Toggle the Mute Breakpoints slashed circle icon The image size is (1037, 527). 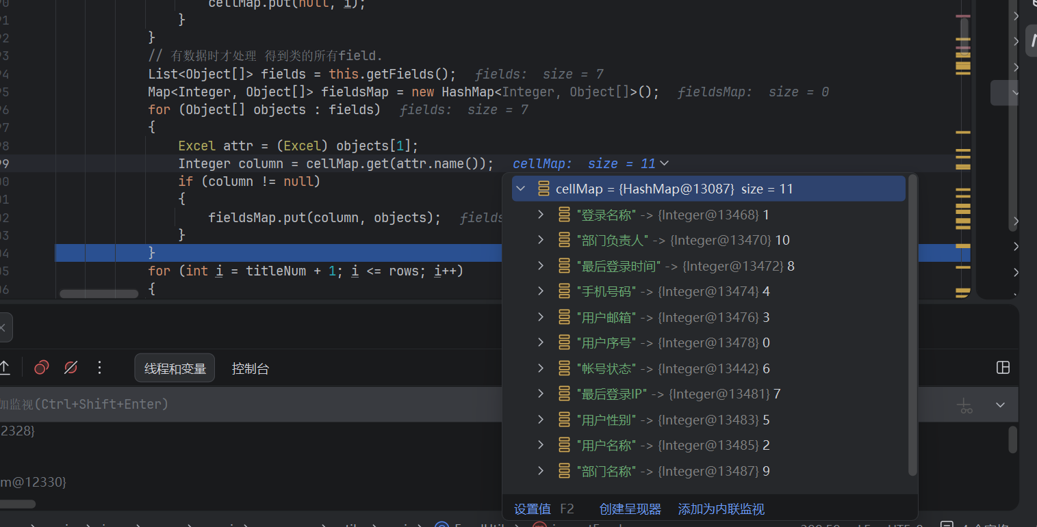click(x=71, y=368)
